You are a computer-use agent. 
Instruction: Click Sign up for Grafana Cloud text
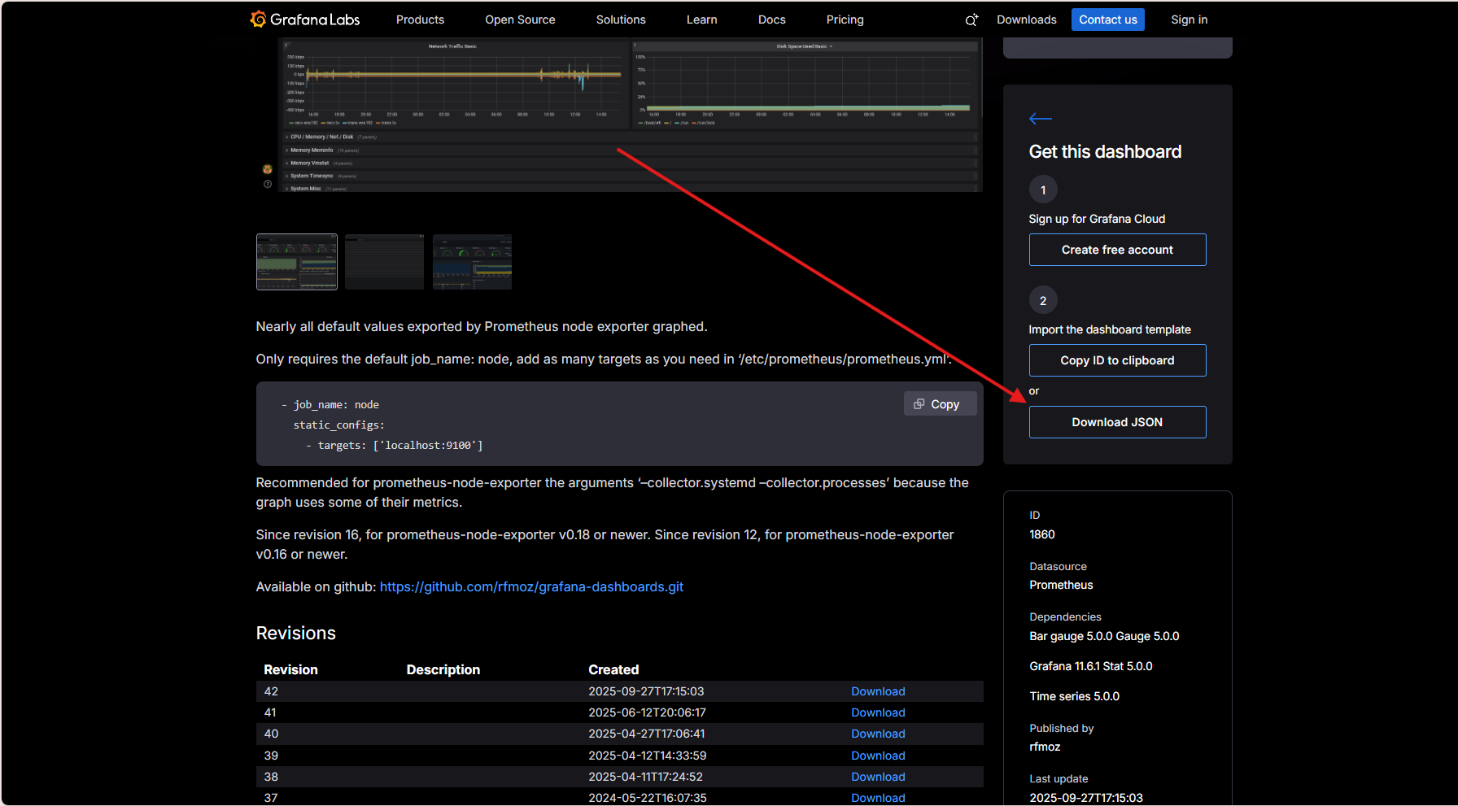pos(1097,219)
